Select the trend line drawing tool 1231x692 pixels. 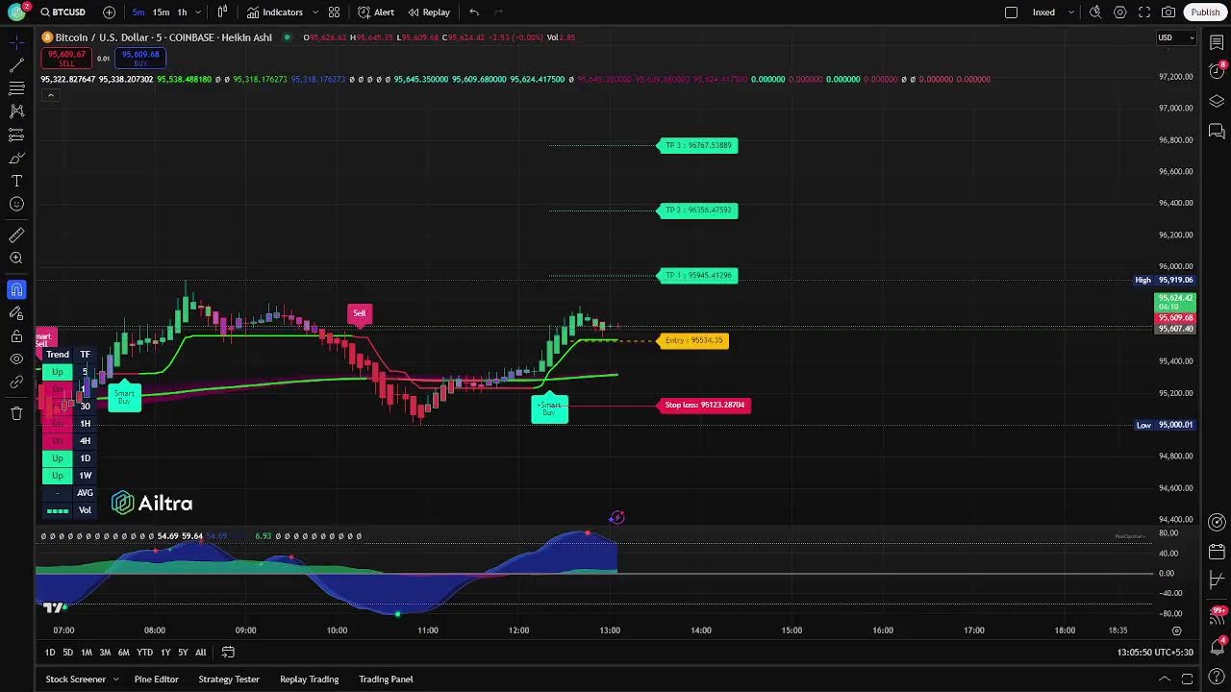[x=16, y=65]
